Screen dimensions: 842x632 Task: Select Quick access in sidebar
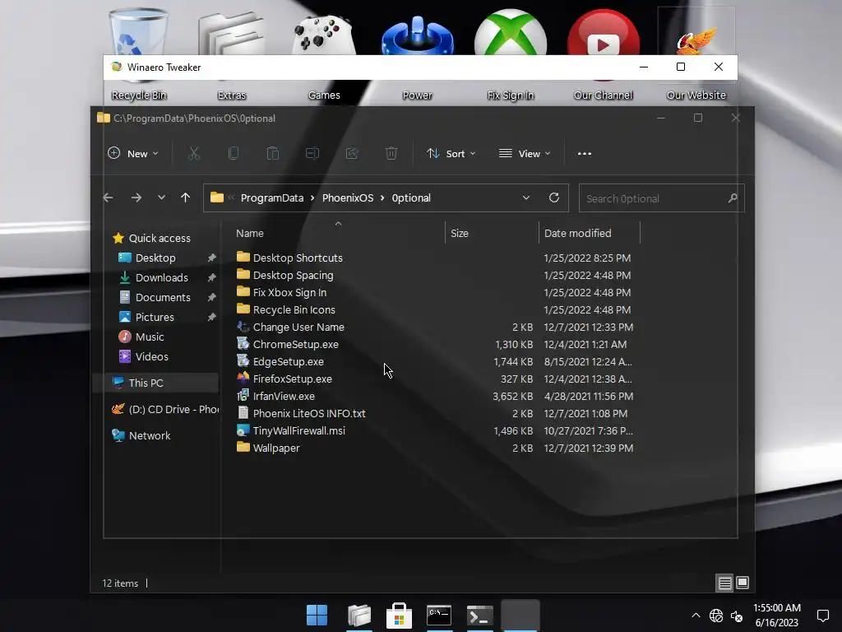[152, 238]
